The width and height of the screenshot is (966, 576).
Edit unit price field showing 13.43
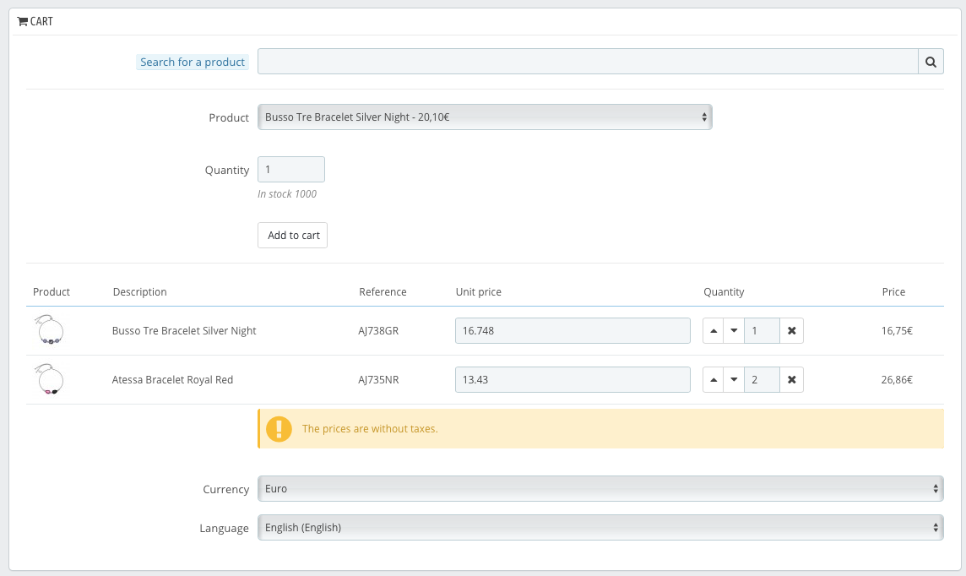pyautogui.click(x=573, y=380)
